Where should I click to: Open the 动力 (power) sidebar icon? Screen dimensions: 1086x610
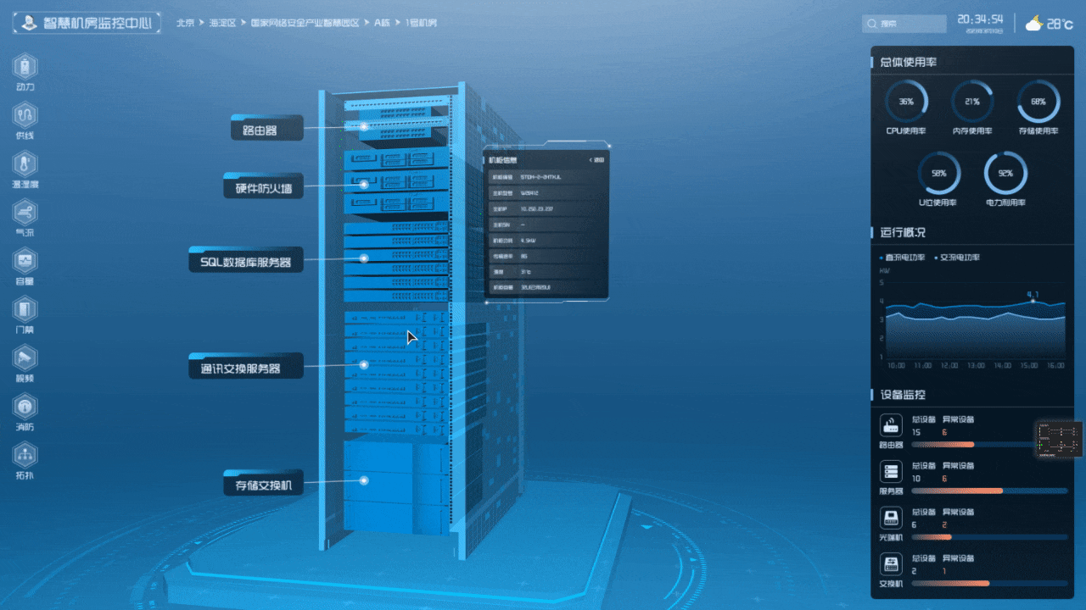pyautogui.click(x=25, y=65)
